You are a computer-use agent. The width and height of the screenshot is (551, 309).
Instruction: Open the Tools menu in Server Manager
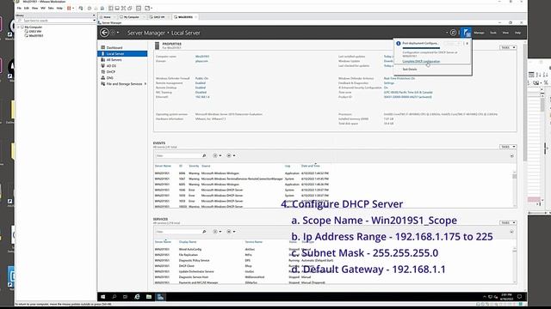tap(493, 33)
